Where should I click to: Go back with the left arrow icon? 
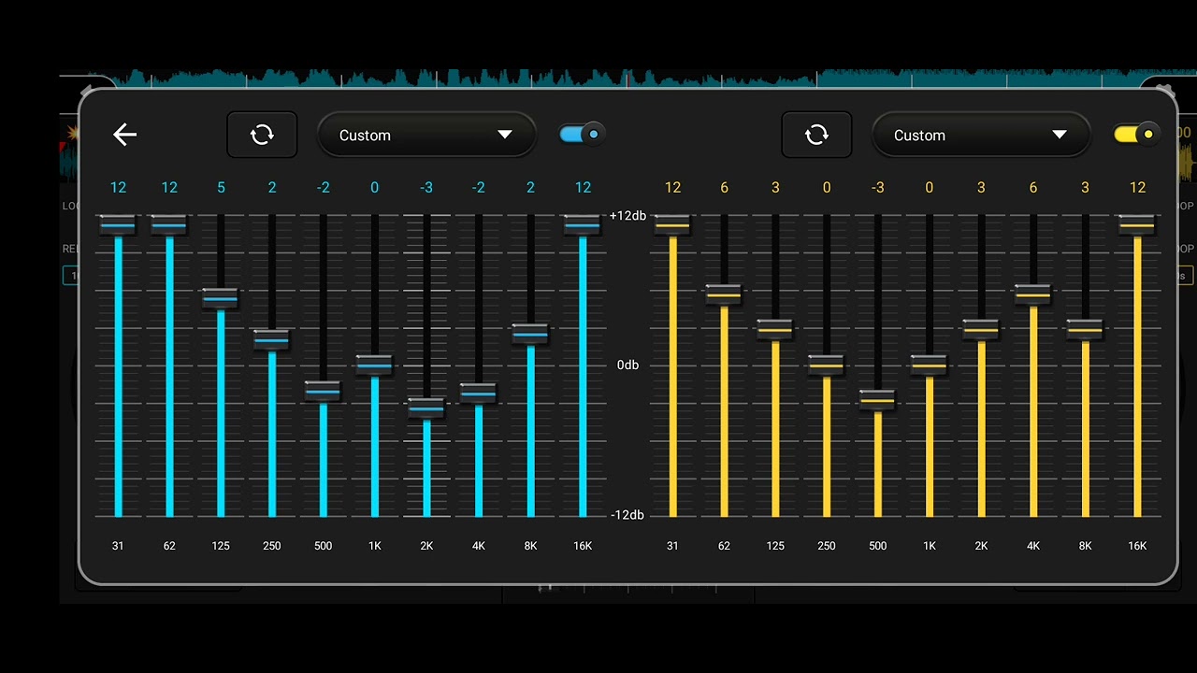coord(124,135)
